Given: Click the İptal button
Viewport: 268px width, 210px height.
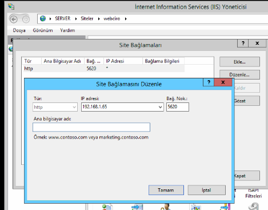Looking at the screenshot, I should point(207,190).
